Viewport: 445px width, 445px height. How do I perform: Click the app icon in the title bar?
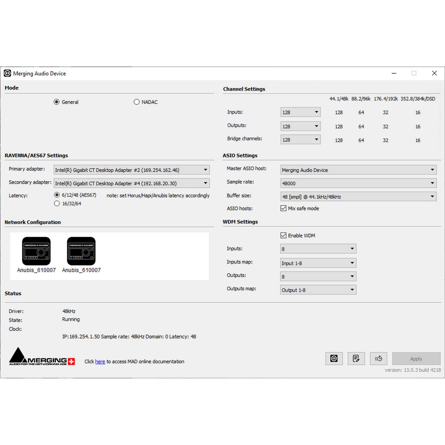(7, 73)
